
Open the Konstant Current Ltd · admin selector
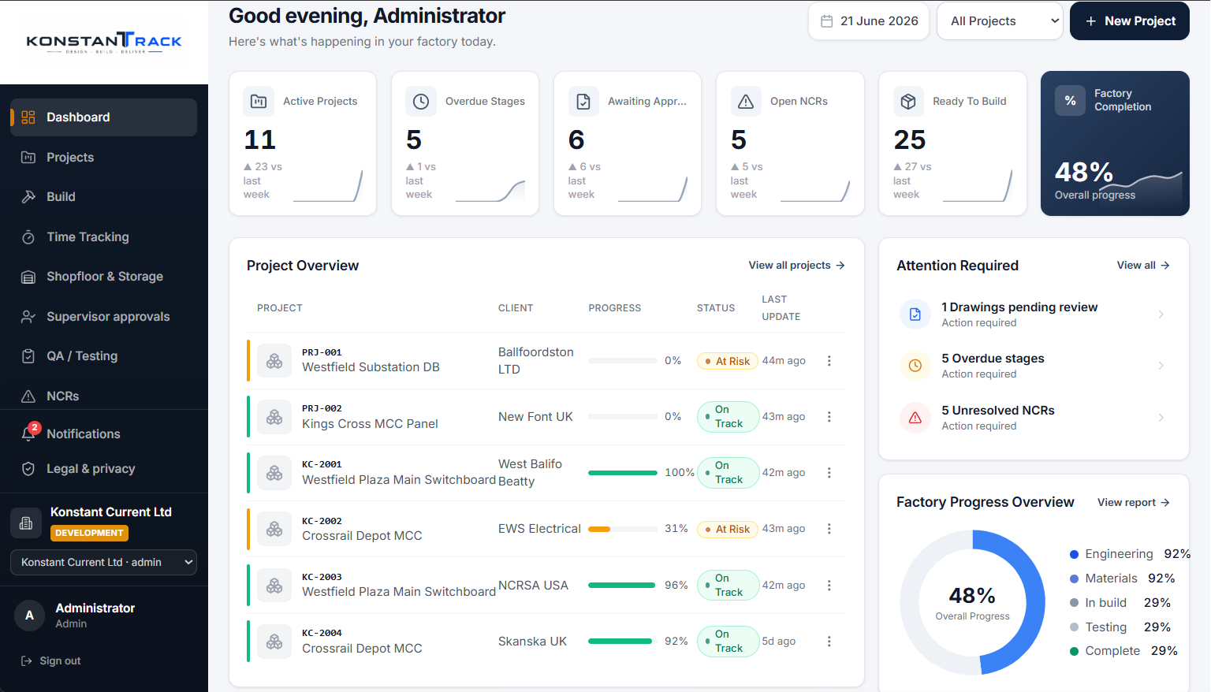tap(103, 563)
